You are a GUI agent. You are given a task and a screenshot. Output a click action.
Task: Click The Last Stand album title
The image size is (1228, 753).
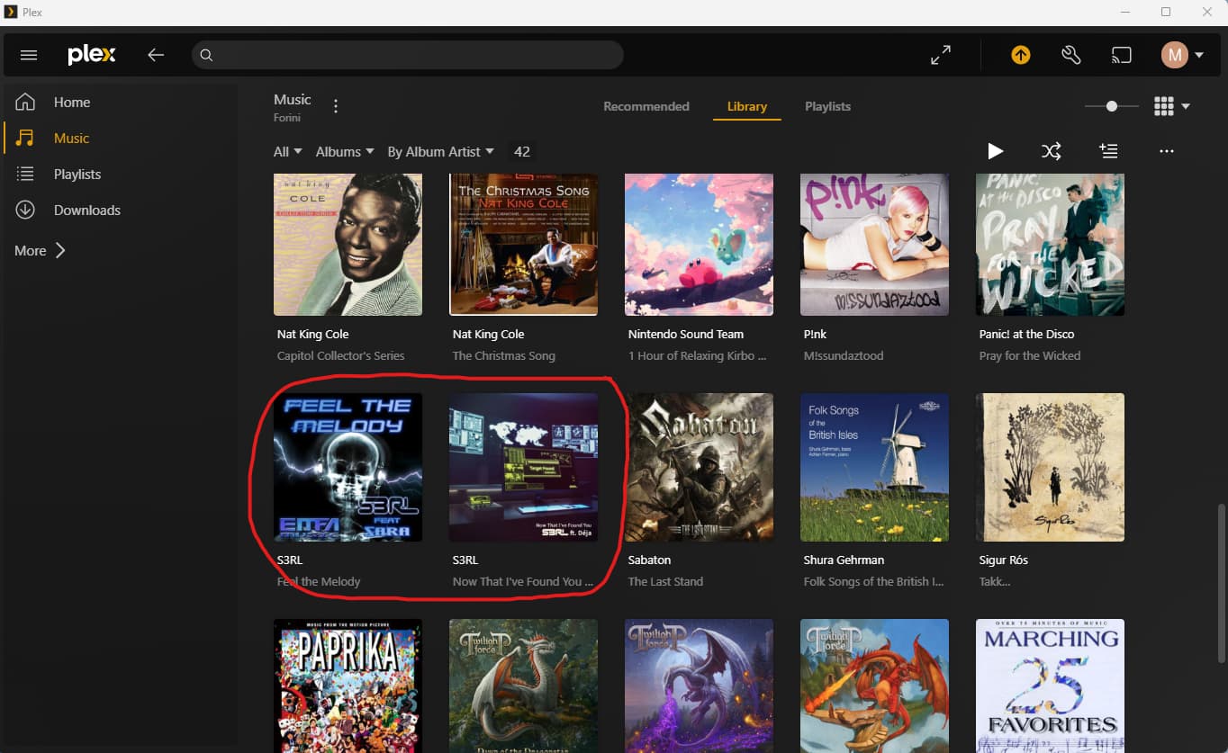pyautogui.click(x=665, y=581)
